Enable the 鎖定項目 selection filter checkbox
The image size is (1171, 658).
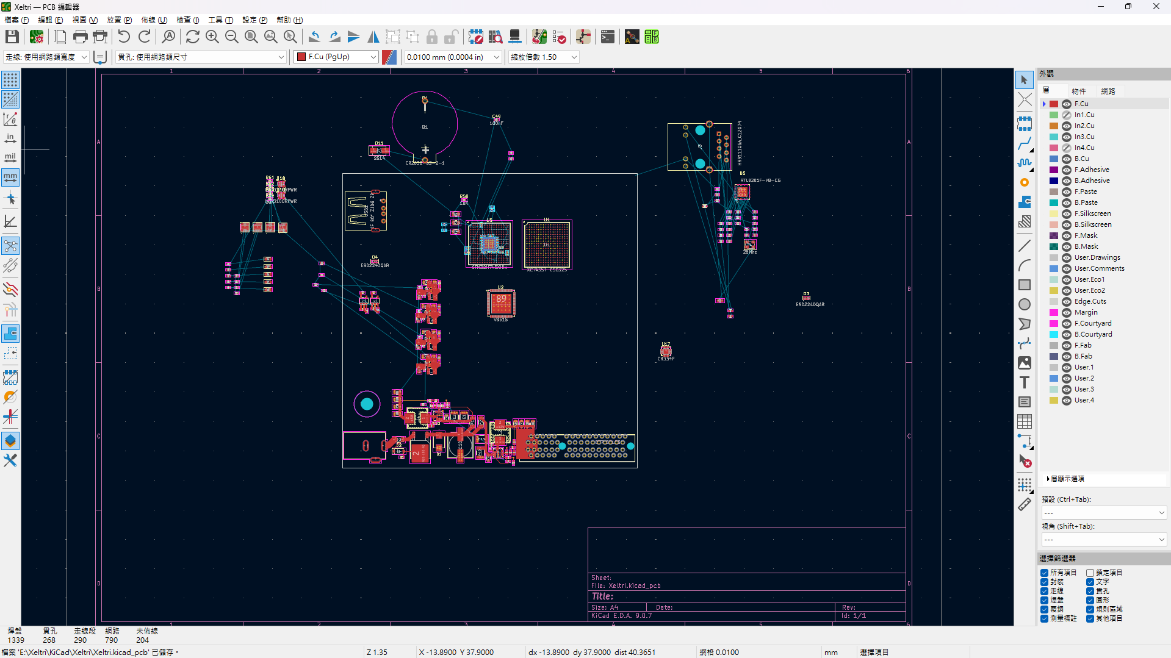[x=1090, y=573]
